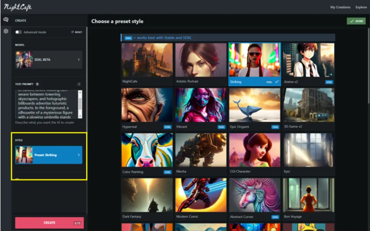Open the settings gear icon in sidebar

(6, 31)
